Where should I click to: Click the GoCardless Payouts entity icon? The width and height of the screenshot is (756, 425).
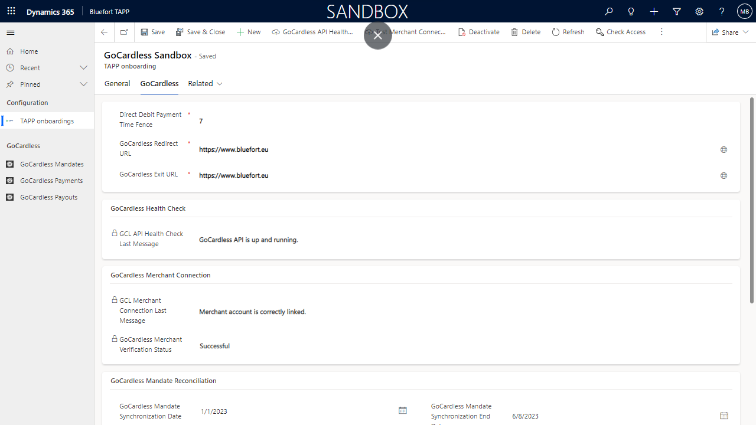pyautogui.click(x=9, y=197)
